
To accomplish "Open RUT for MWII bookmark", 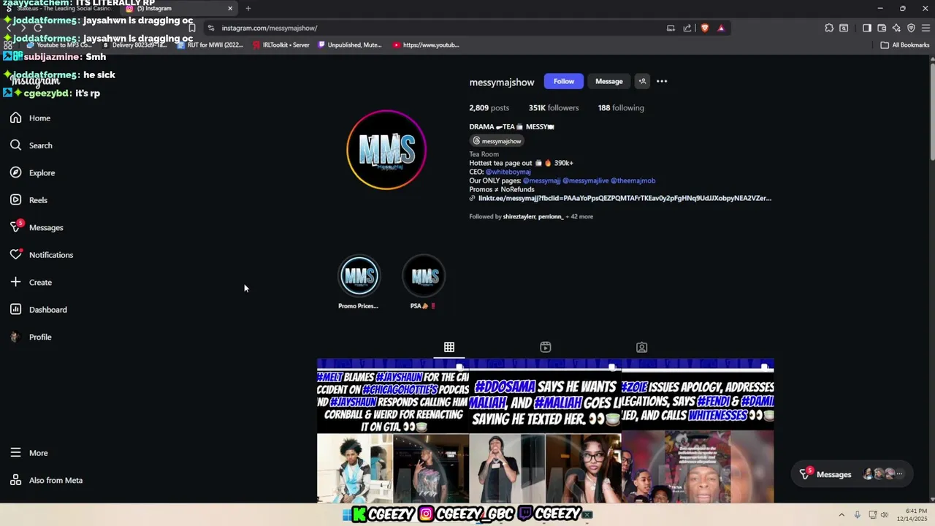I will pyautogui.click(x=209, y=45).
